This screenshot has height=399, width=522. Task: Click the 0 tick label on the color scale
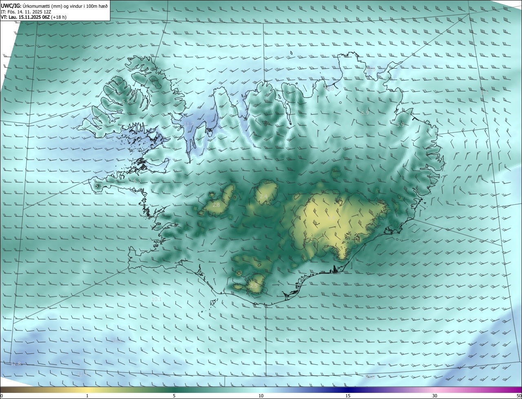click(x=2, y=396)
